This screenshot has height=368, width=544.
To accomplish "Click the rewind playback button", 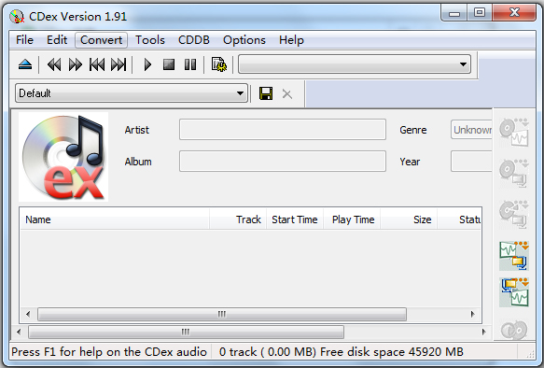I will pos(54,64).
